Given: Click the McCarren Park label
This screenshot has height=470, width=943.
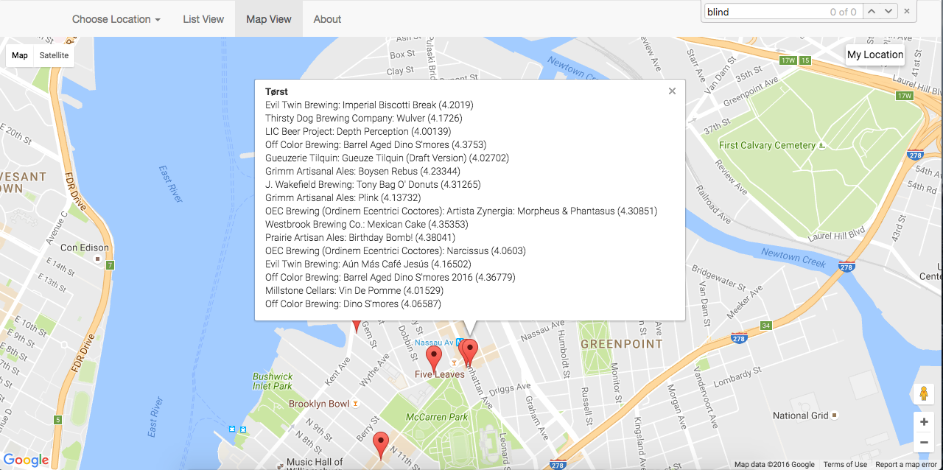Looking at the screenshot, I should pos(438,417).
